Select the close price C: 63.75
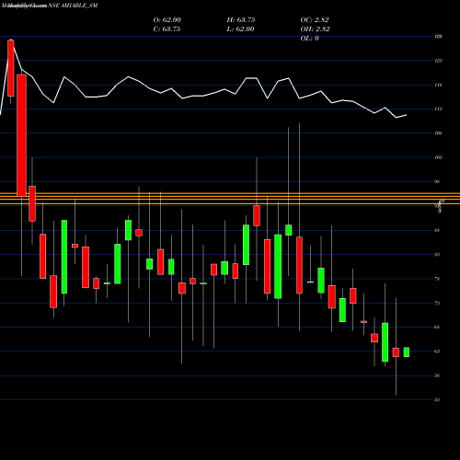 click(167, 29)
